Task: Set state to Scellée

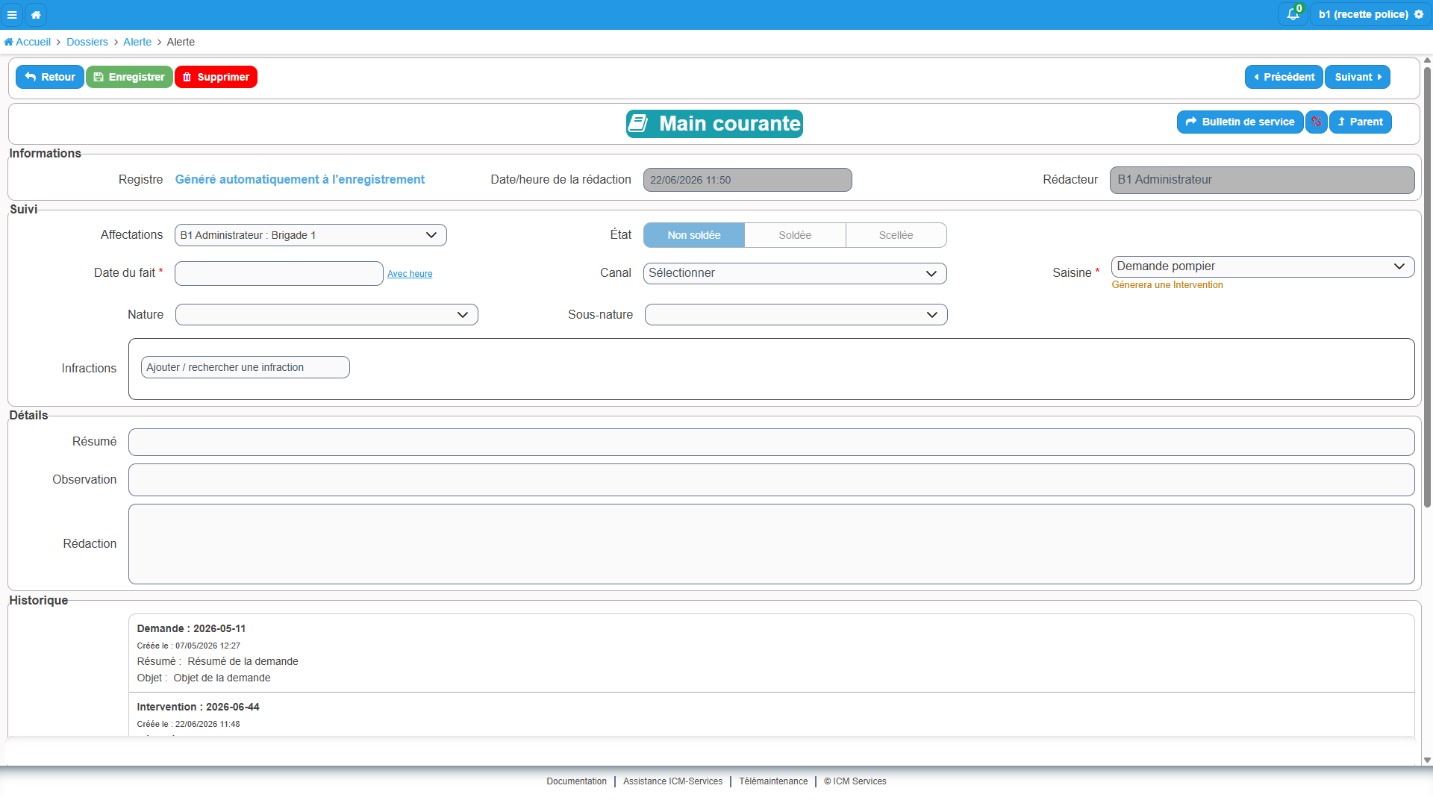Action: tap(896, 235)
